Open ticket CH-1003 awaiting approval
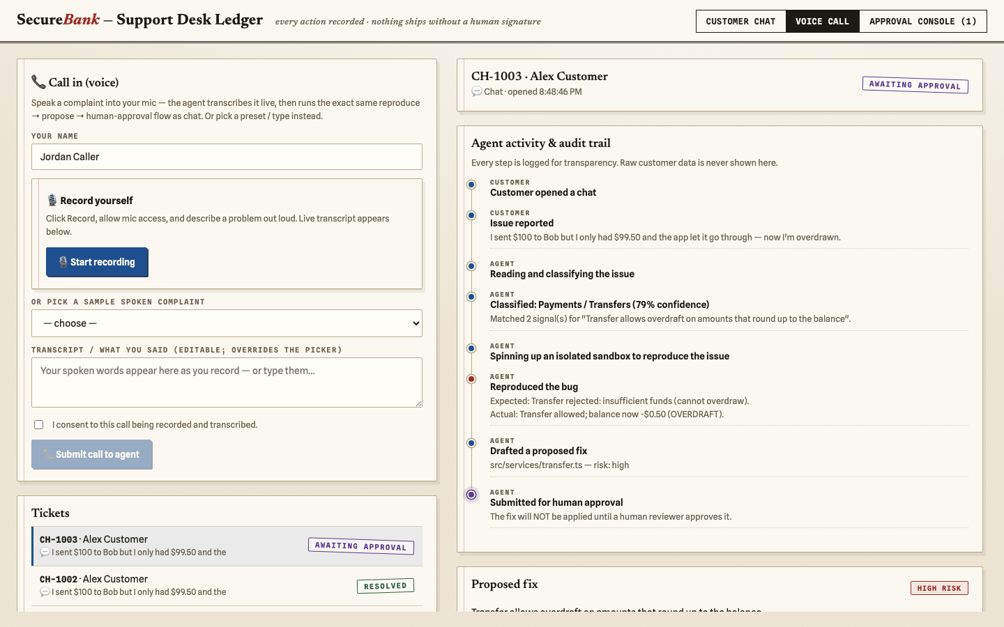1004x627 pixels. tap(227, 545)
